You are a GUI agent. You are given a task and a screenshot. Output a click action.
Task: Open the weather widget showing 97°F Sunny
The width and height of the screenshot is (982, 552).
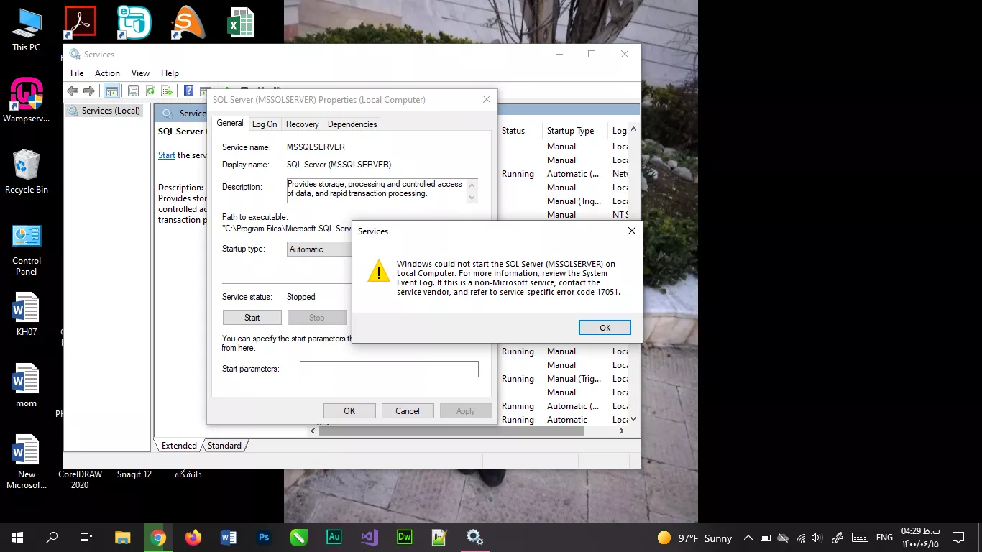(x=694, y=538)
